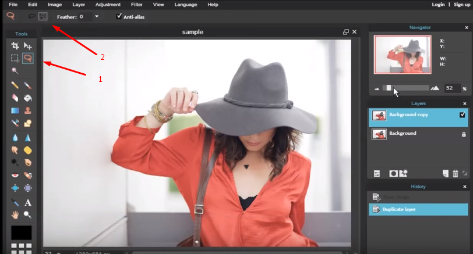Select the Brush tool

28,85
